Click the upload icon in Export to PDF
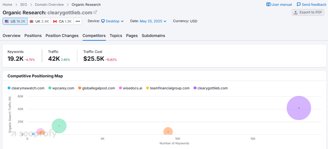The image size is (328, 149). coord(296,12)
